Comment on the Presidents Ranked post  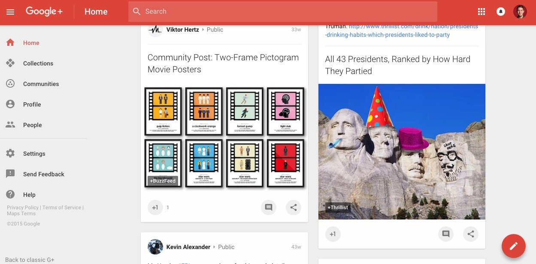[446, 234]
